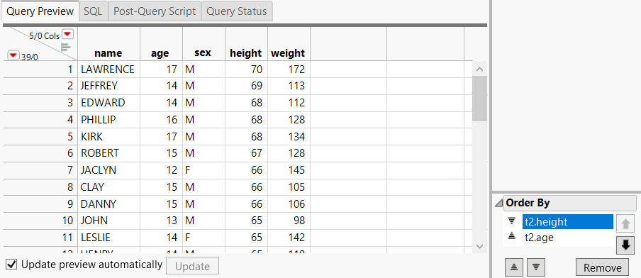Click the LESLIE name cell
This screenshot has width=641, height=278.
[108, 237]
